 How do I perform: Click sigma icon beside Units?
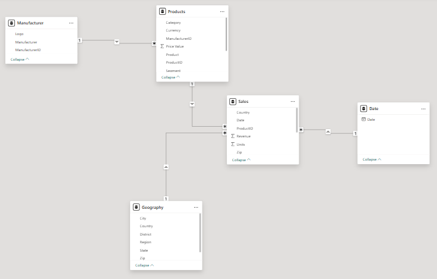click(x=233, y=145)
